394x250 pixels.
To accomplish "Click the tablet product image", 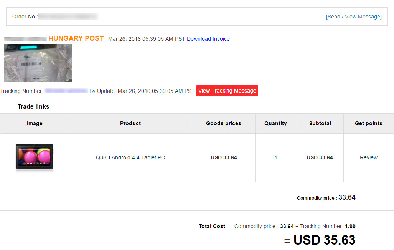I will pyautogui.click(x=35, y=157).
